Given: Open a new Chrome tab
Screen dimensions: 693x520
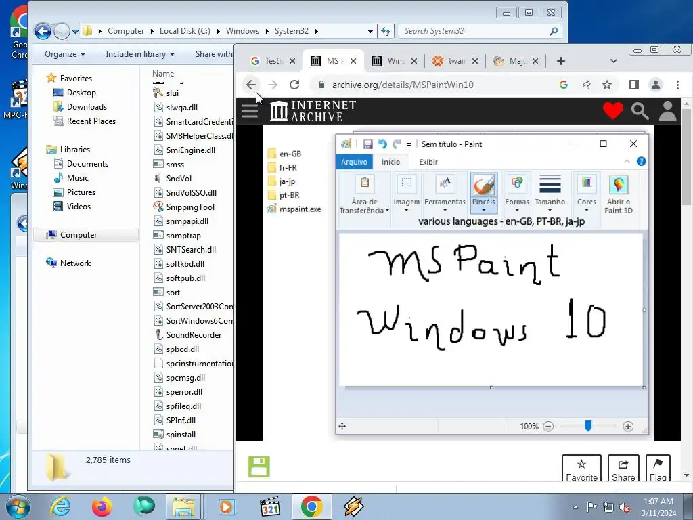Looking at the screenshot, I should coord(561,61).
